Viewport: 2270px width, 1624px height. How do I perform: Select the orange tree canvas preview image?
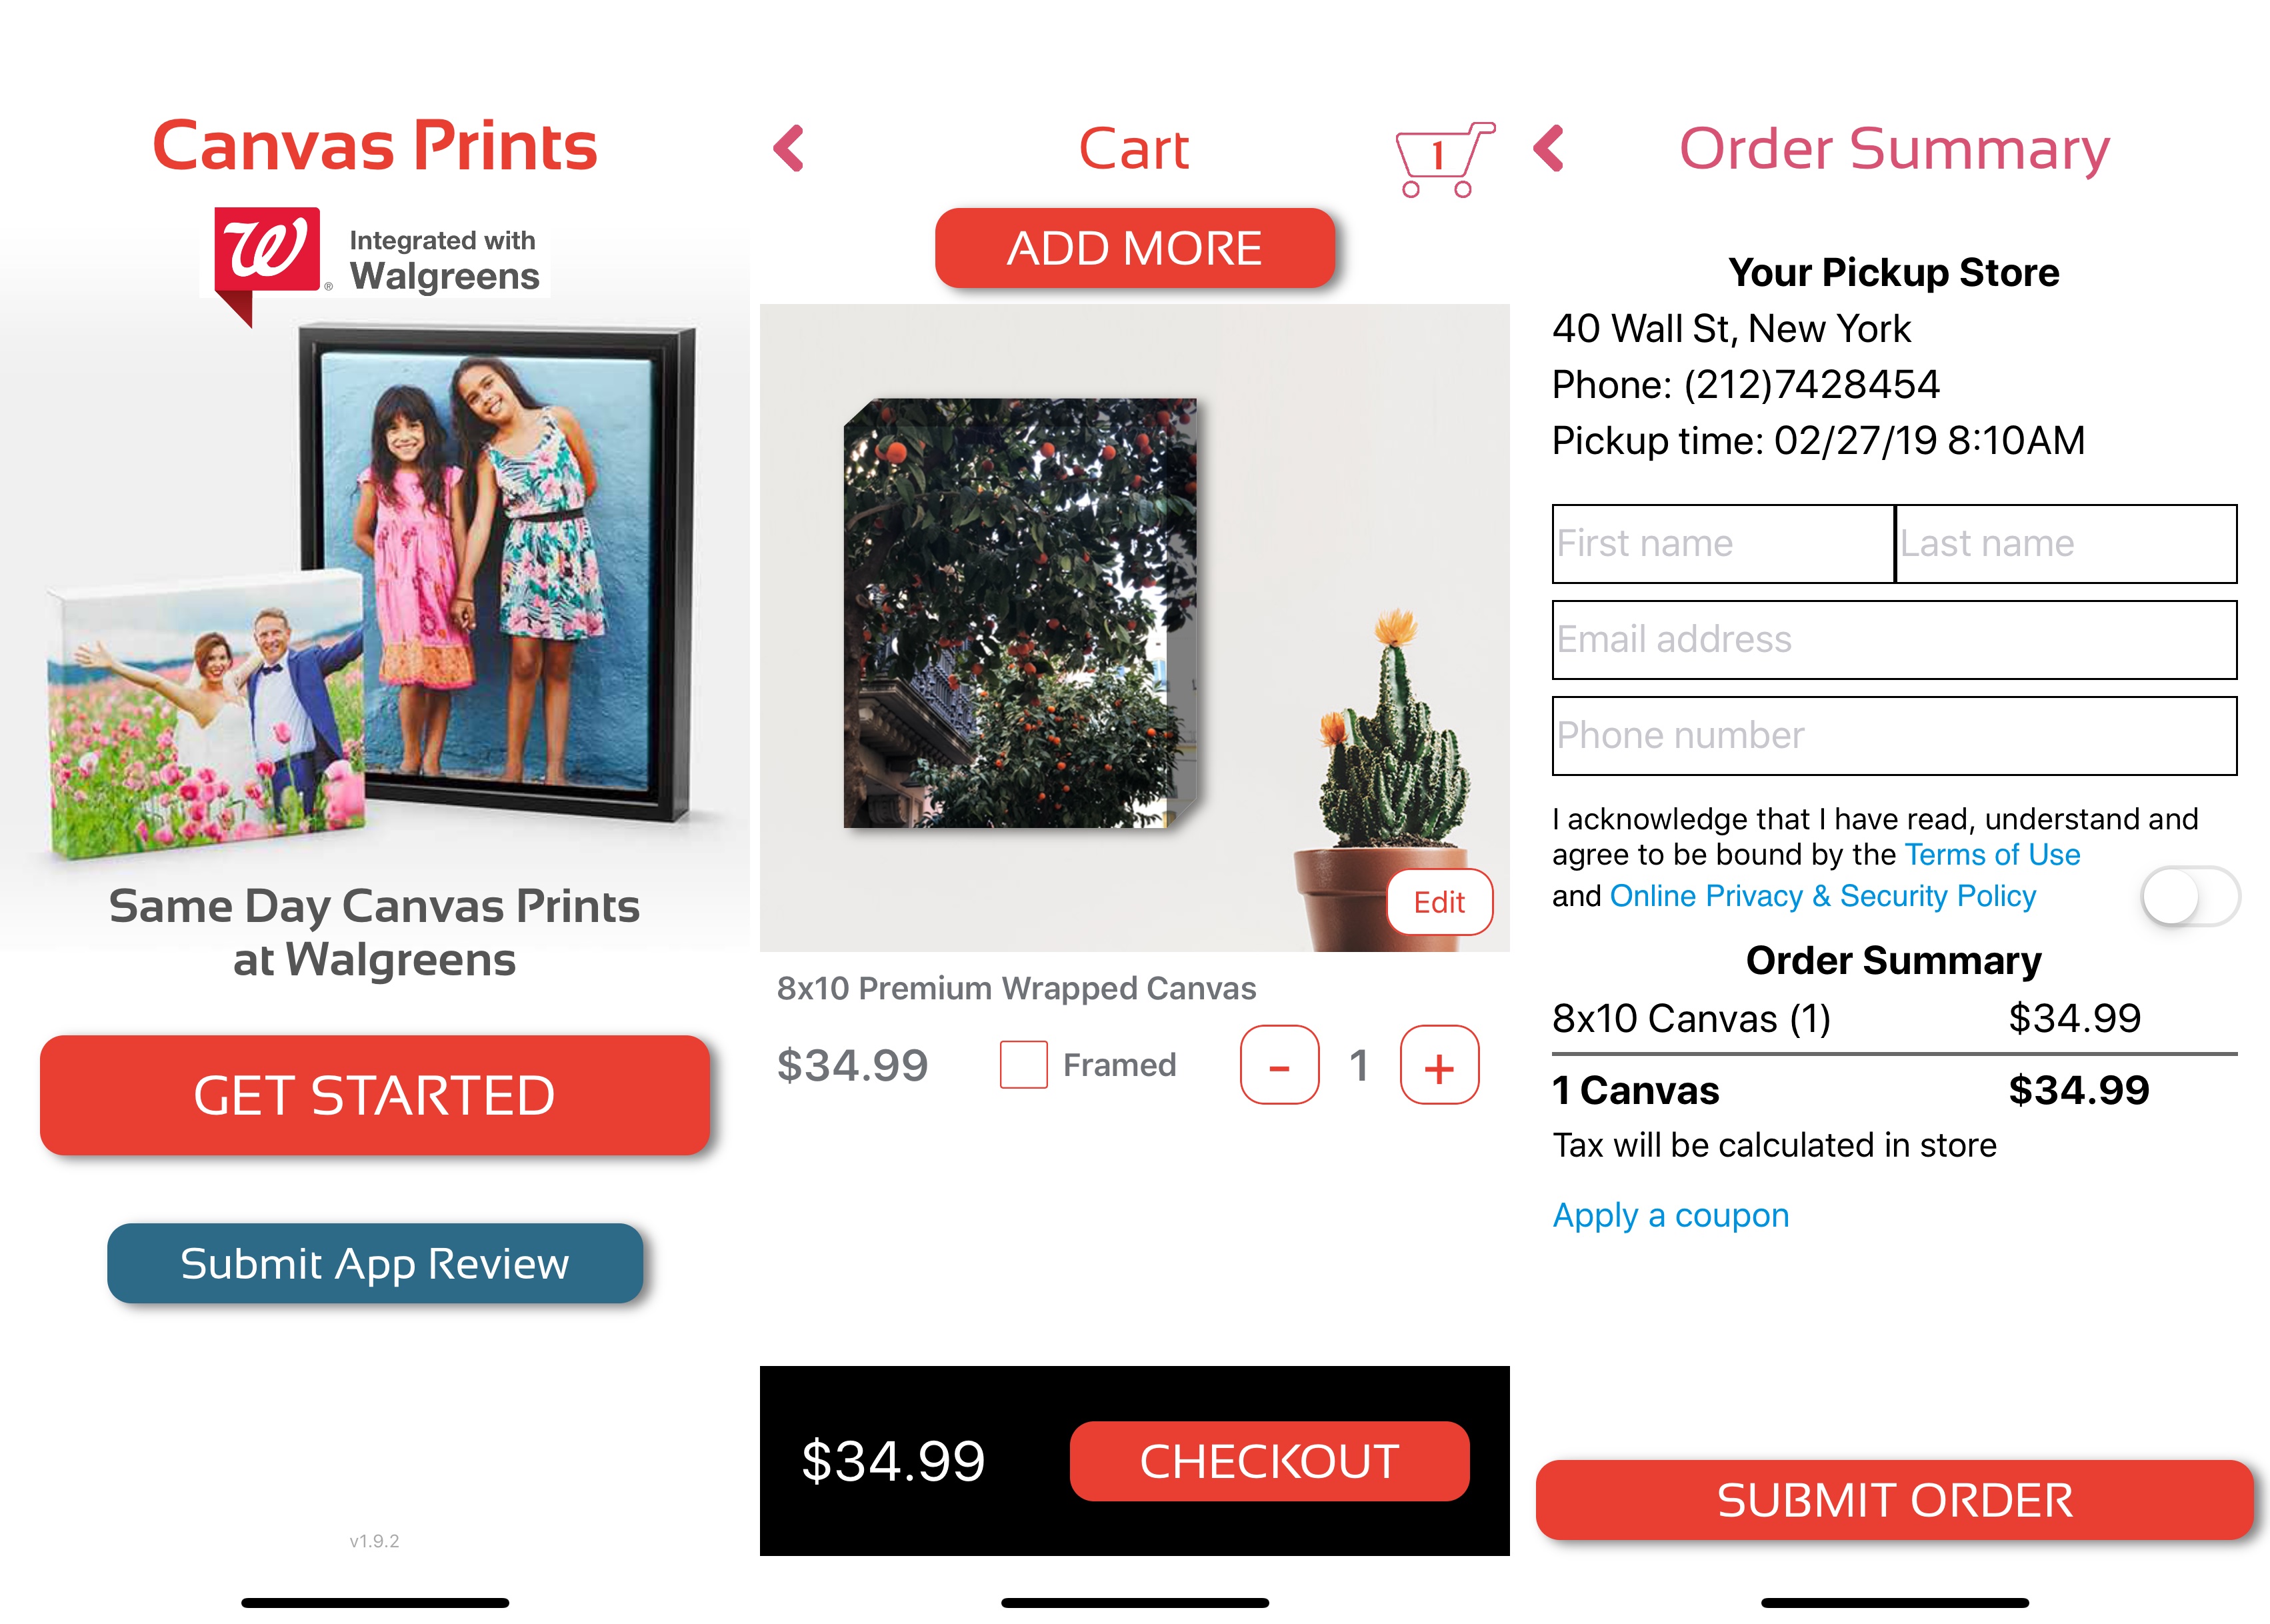pos(1020,613)
